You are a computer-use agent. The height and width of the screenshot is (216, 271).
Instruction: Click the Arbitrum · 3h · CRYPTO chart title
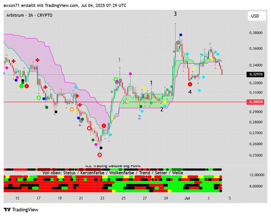point(29,15)
